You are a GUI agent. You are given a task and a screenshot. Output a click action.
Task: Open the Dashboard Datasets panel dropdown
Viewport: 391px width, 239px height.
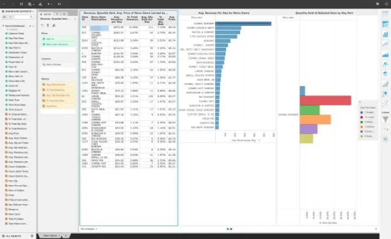[33, 11]
